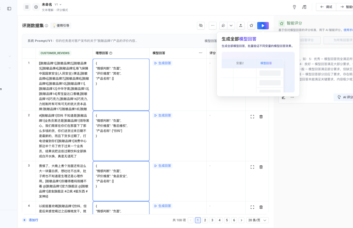The height and width of the screenshot is (228, 353).
Task: Click the AI generate sparkle icon
Action: point(223,26)
